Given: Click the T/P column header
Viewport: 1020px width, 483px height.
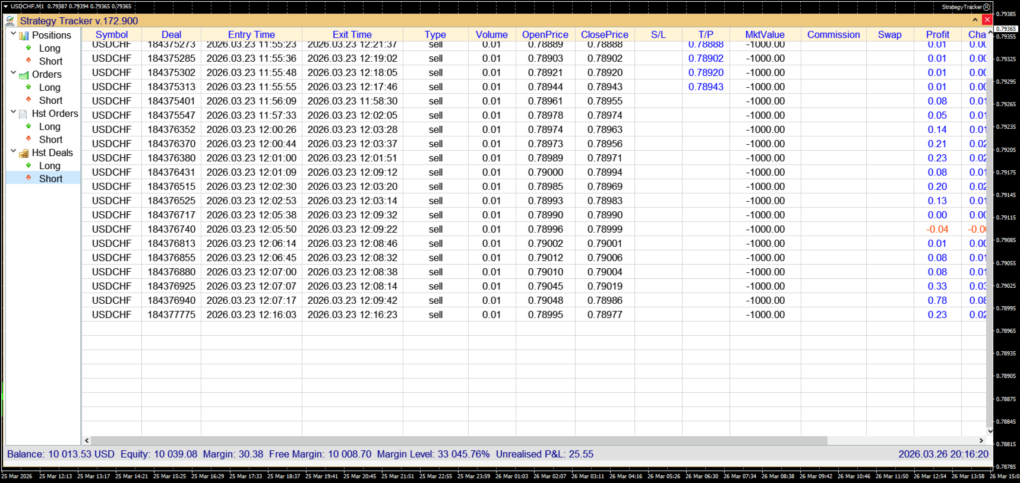Looking at the screenshot, I should pos(706,34).
